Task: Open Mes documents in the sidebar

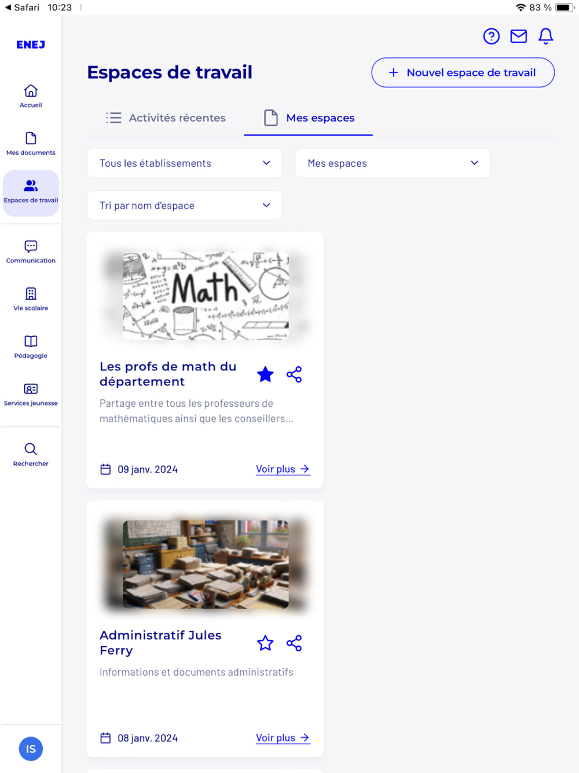Action: pyautogui.click(x=31, y=144)
